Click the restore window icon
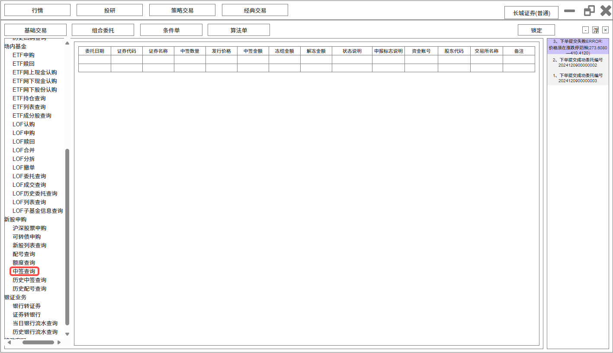This screenshot has width=613, height=353. pos(589,11)
